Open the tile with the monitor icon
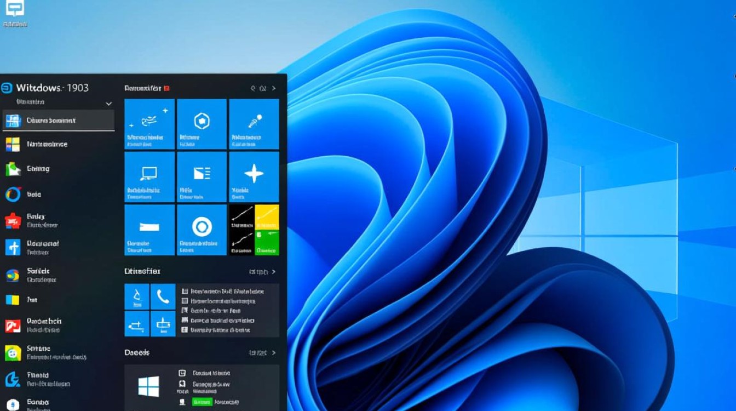Screen dimensions: 736x411 tap(149, 176)
